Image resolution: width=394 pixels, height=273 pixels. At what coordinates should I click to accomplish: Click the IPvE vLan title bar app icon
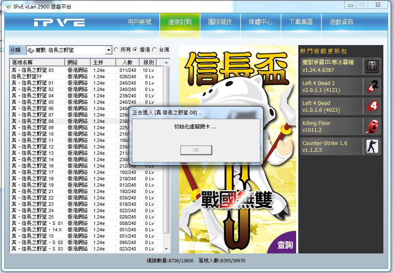pyautogui.click(x=8, y=7)
